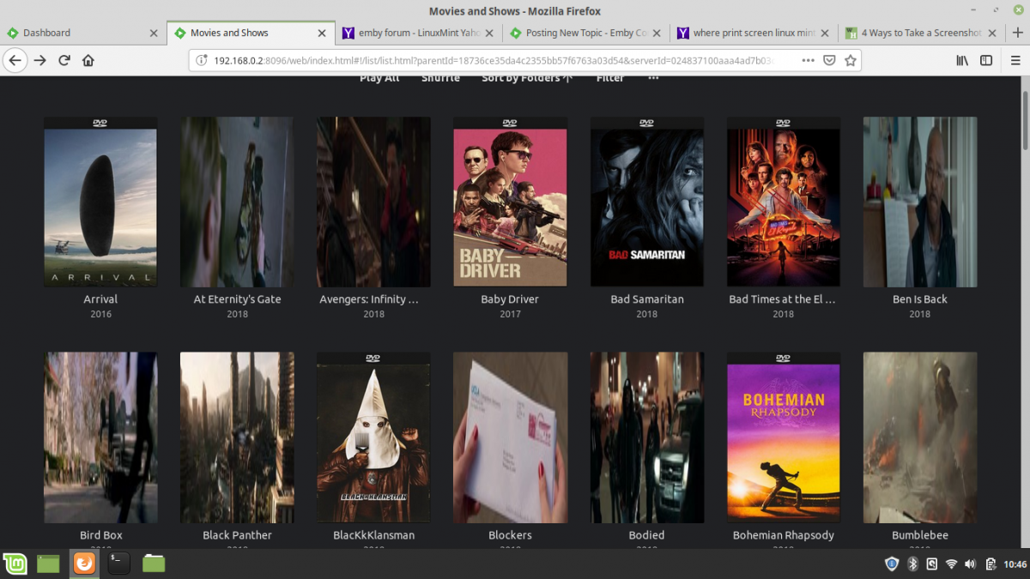This screenshot has height=579, width=1030.
Task: Open the Bad Samaritan poster
Action: tap(646, 202)
